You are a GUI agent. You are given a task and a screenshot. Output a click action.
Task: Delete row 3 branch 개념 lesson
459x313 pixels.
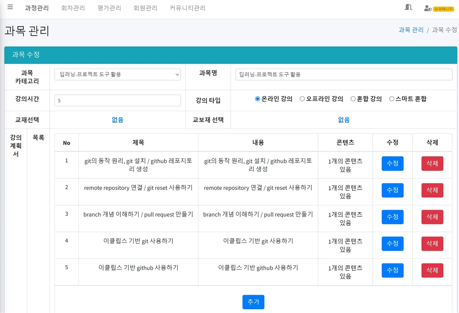pyautogui.click(x=432, y=217)
